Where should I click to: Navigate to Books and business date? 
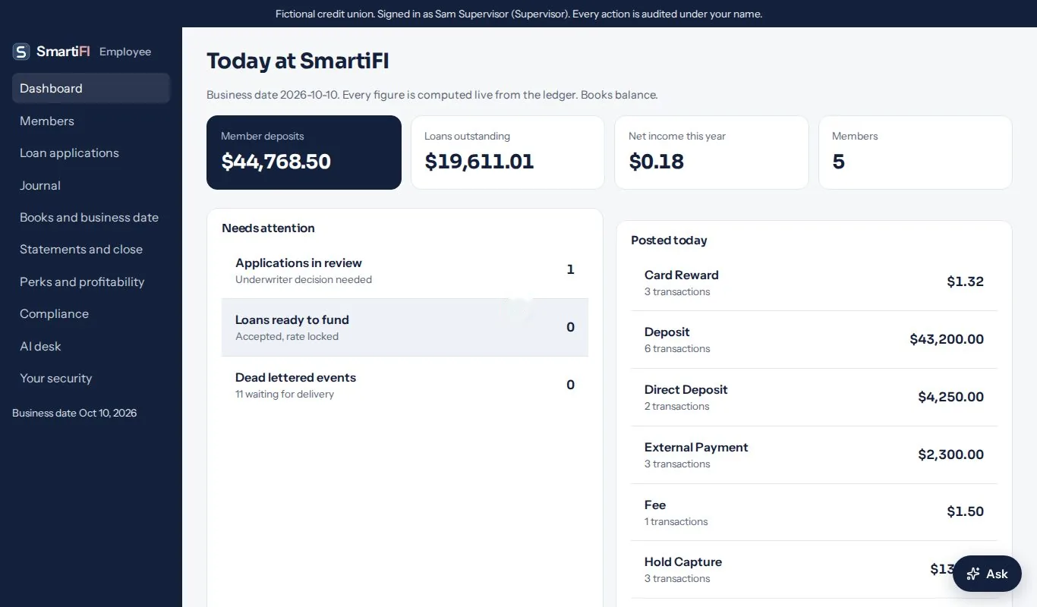(x=91, y=217)
